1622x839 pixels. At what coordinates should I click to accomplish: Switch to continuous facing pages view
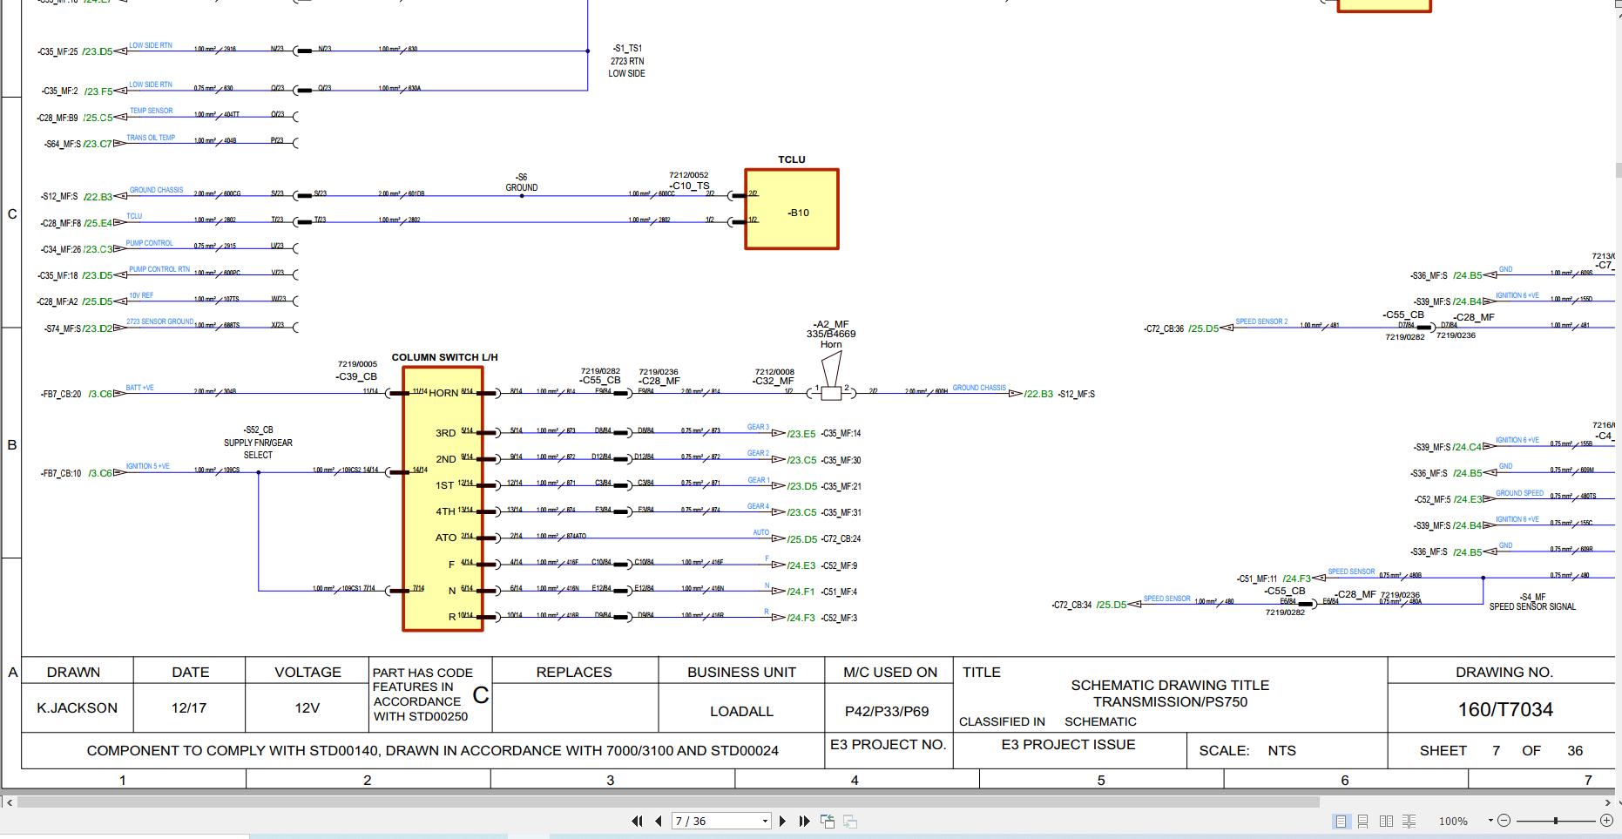click(1409, 821)
